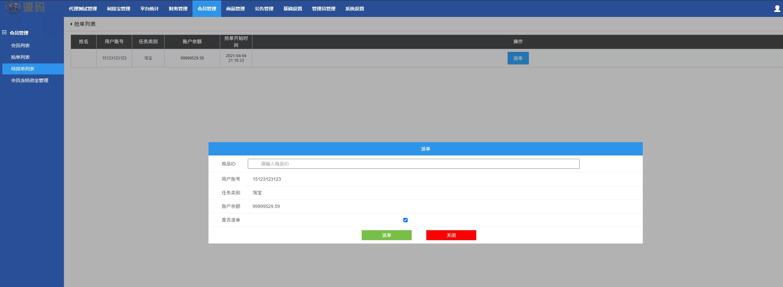This screenshot has width=783, height=287.
Task: Click the green 派单 submit button
Action: 386,235
